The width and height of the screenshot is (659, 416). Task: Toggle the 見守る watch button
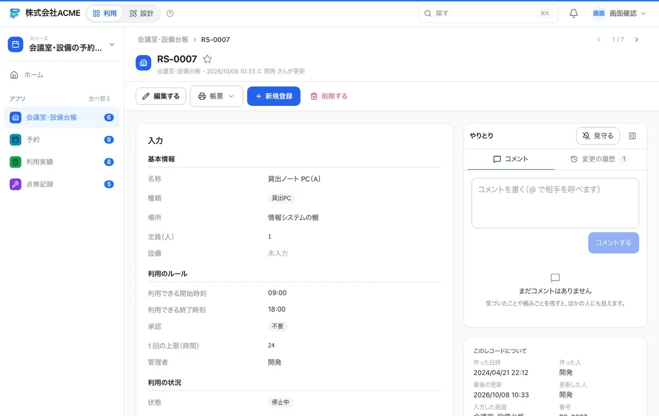click(598, 136)
